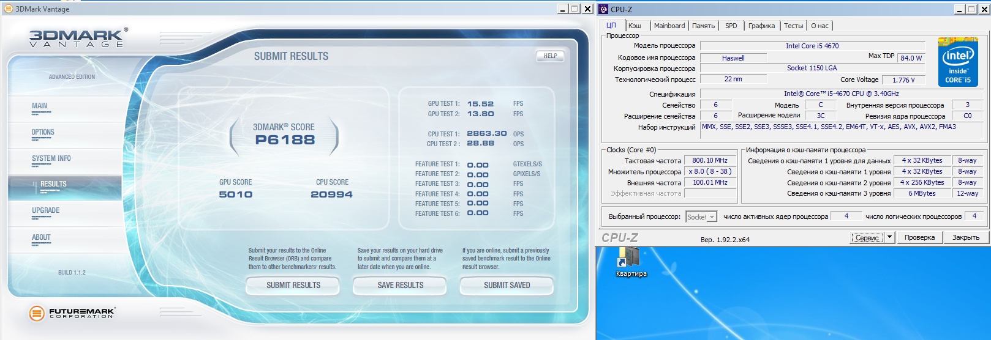
Task: Open the OPTIONS section in 3DMark
Action: (x=43, y=132)
